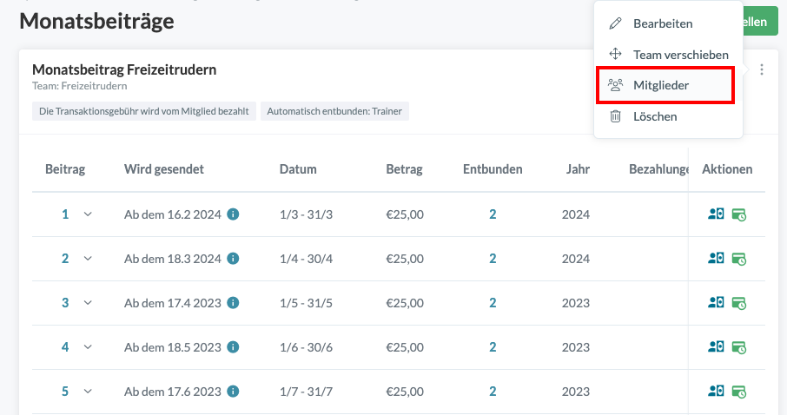Click the info icon next to Ab dem 17.4 2023
This screenshot has height=415, width=787.
click(233, 303)
